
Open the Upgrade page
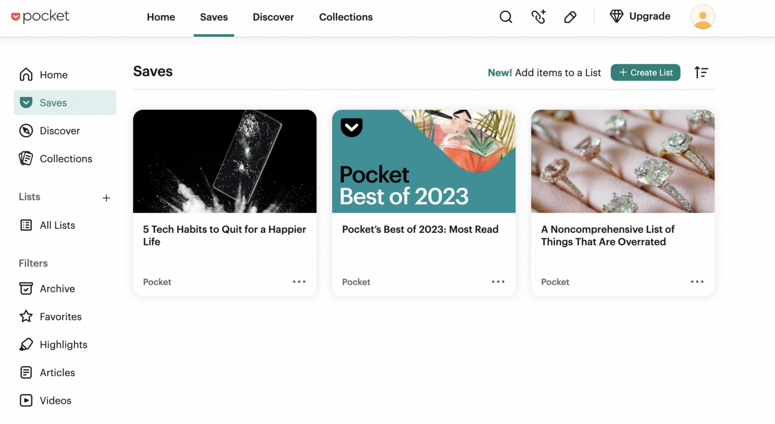pyautogui.click(x=640, y=16)
